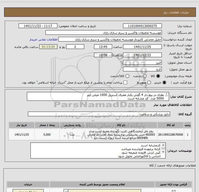This screenshot has width=199, height=192.
Task: Click the کد کالا column header
Action: click(x=171, y=125)
